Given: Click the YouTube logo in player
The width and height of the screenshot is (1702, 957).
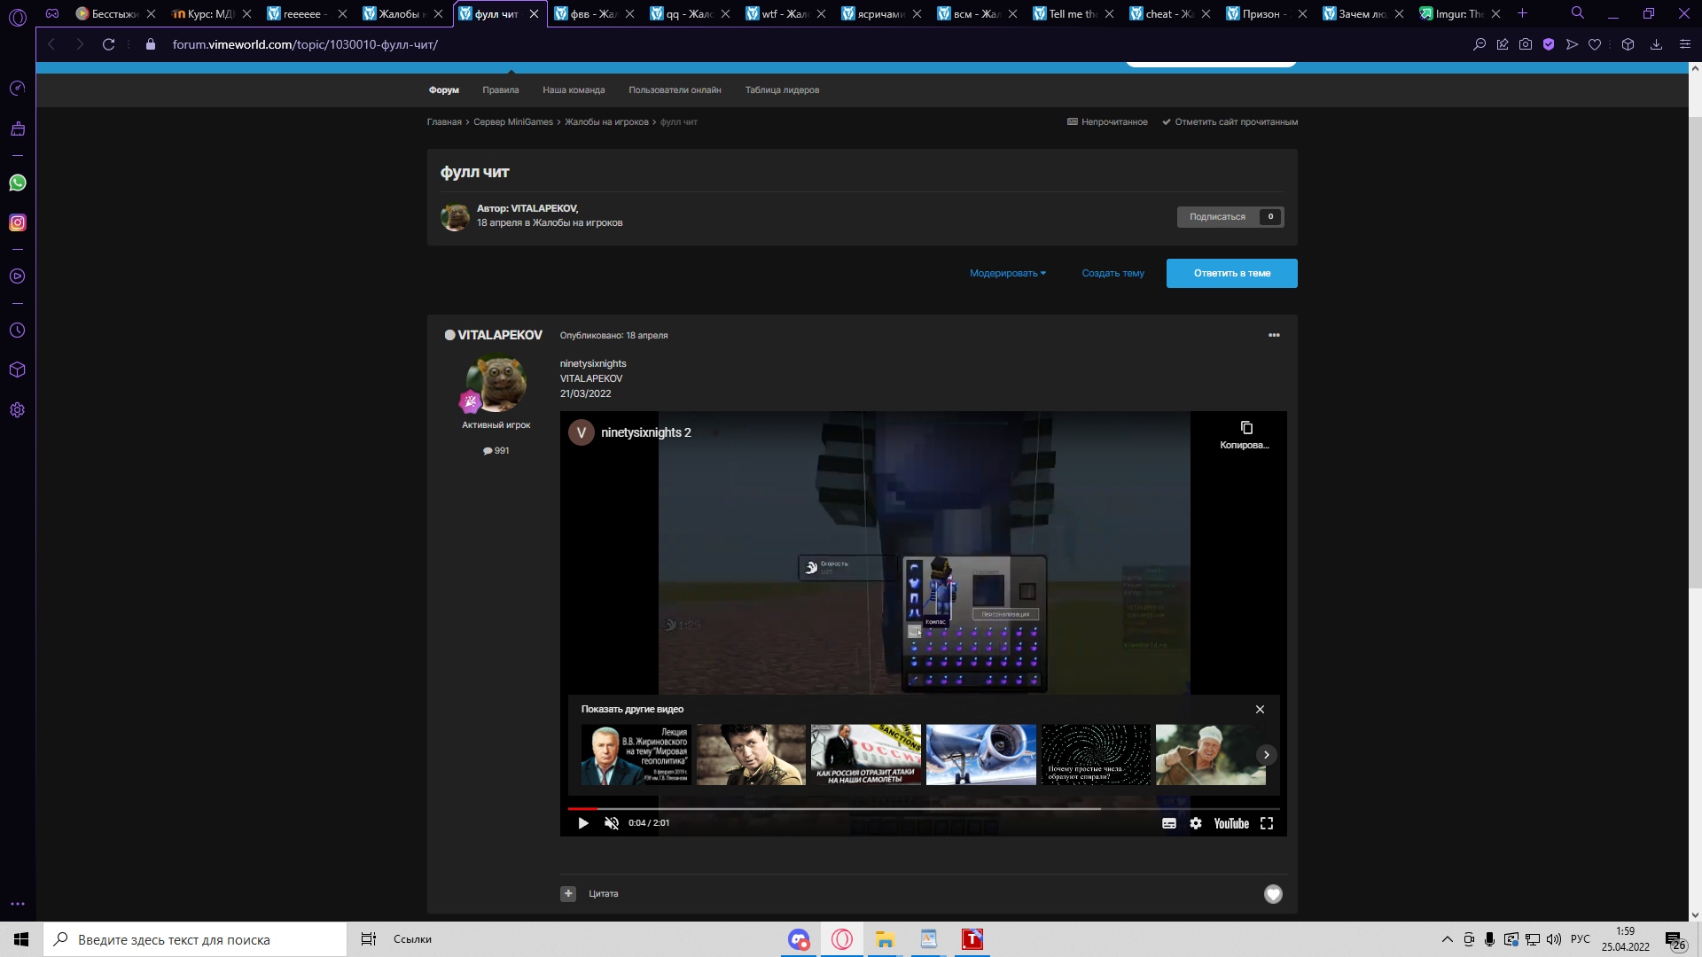Looking at the screenshot, I should coord(1231,823).
